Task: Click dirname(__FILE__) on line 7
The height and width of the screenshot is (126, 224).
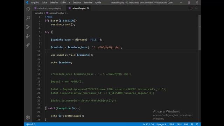Action: [88, 40]
